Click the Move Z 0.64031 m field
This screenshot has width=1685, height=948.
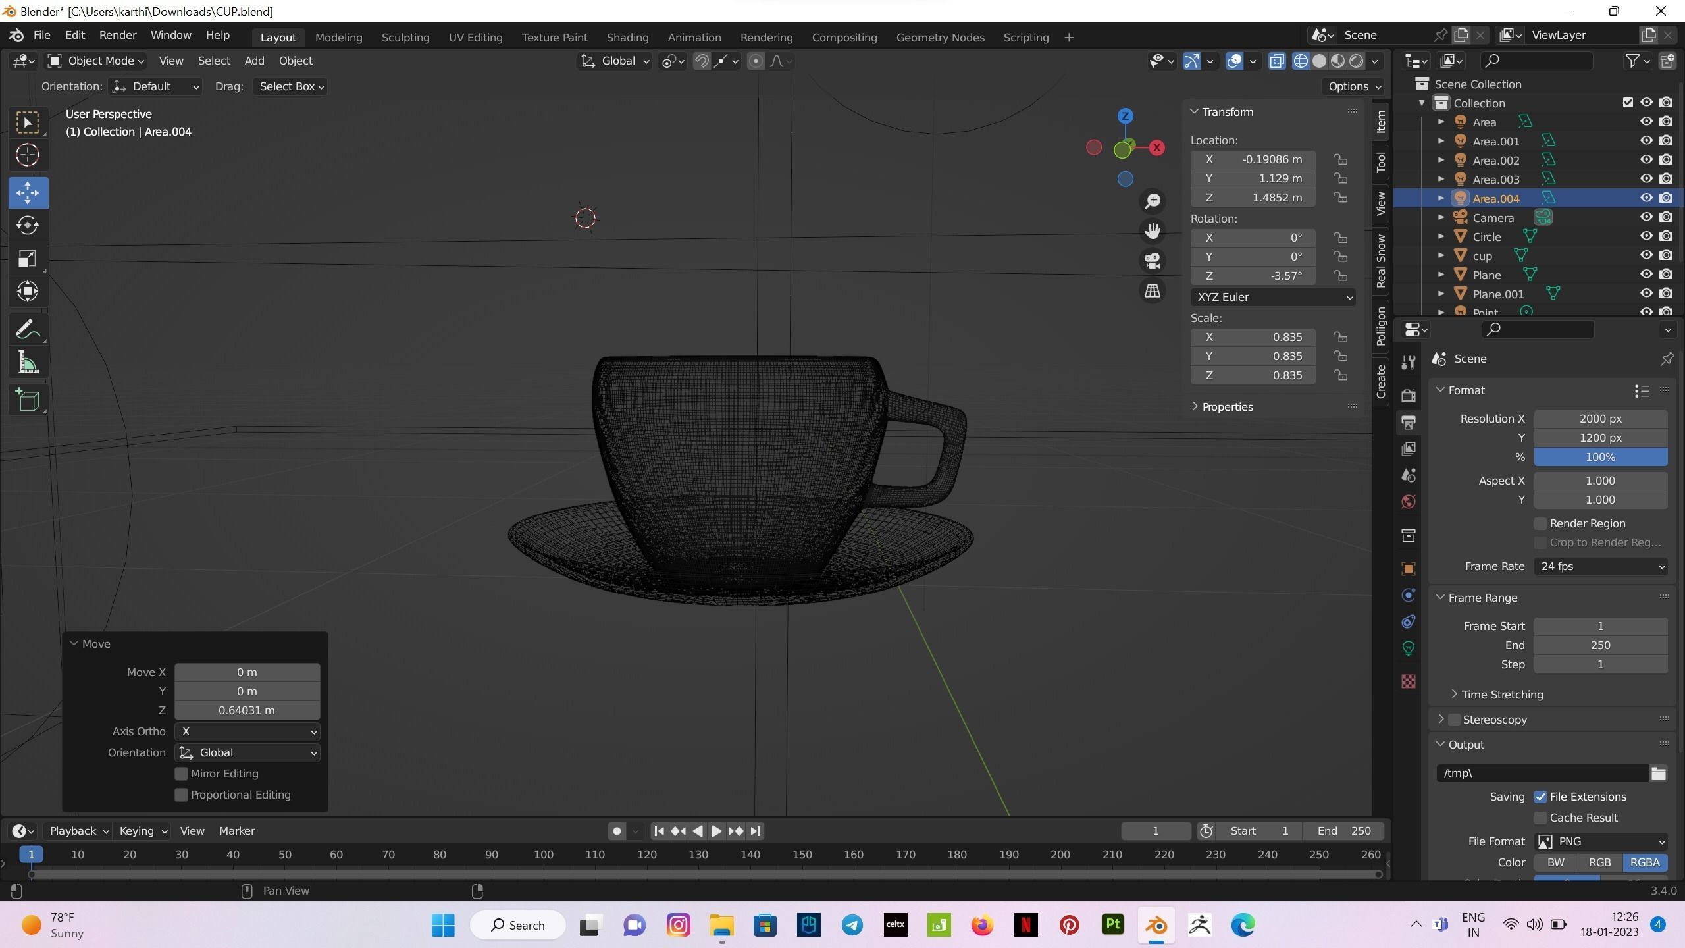coord(247,711)
